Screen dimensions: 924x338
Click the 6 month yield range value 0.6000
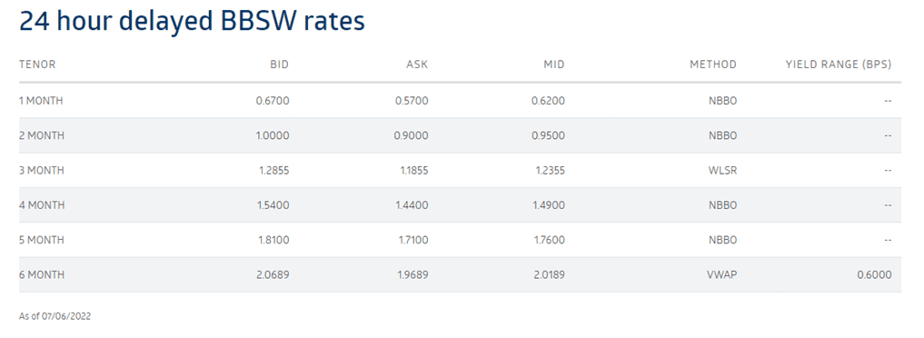pyautogui.click(x=874, y=274)
